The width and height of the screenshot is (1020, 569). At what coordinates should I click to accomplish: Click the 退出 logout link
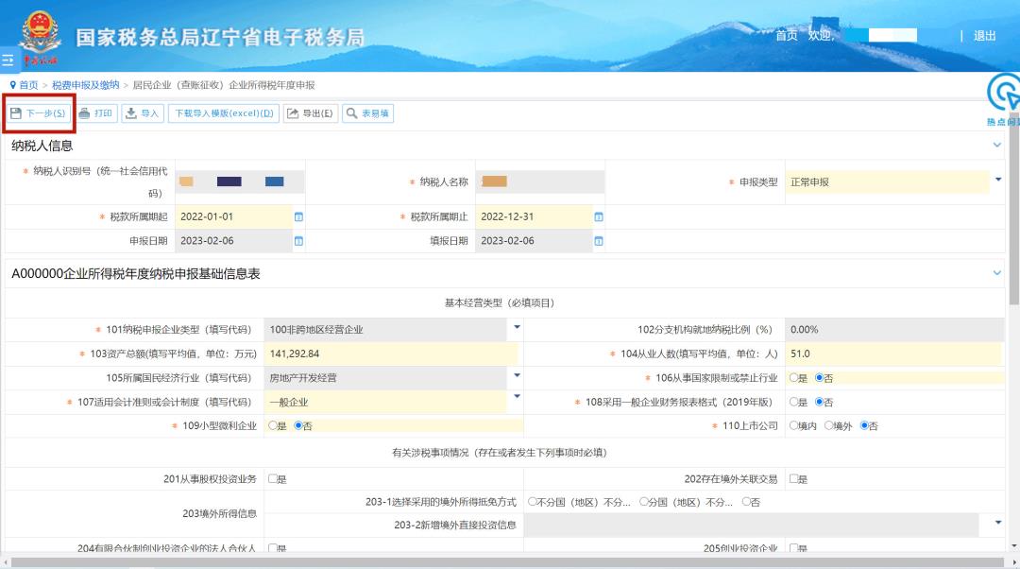[985, 36]
